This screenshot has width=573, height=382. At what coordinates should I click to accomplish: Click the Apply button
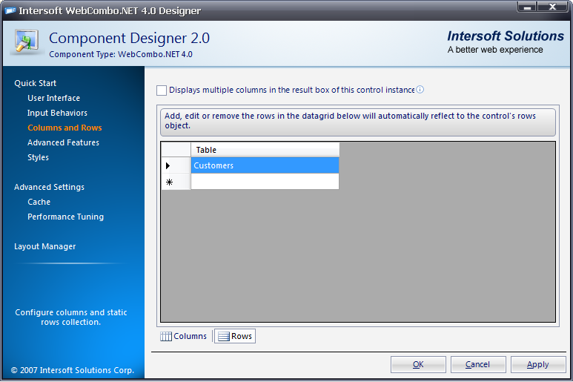(537, 364)
